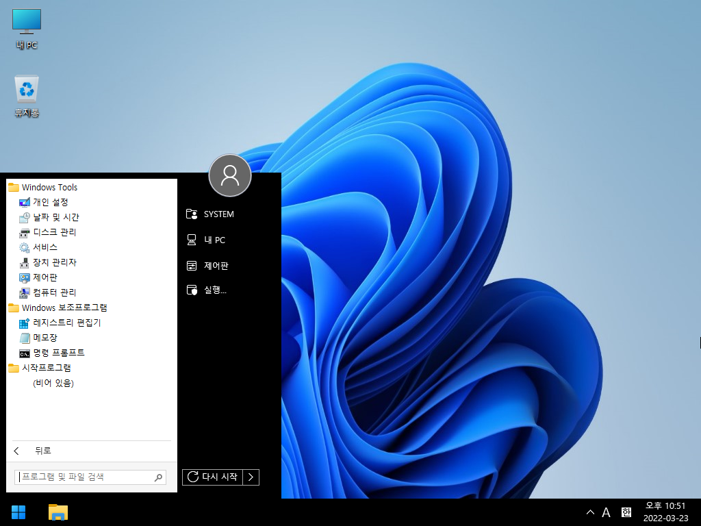Viewport: 701px width, 526px height.
Task: Click the 다시 시작 restart button
Action: [212, 477]
